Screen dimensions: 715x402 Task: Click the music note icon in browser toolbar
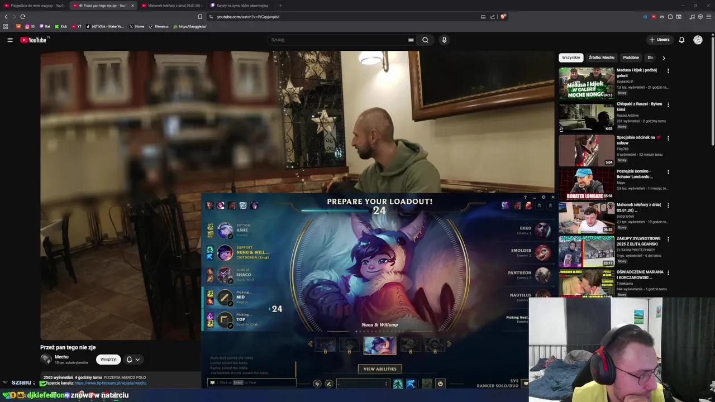point(692,17)
